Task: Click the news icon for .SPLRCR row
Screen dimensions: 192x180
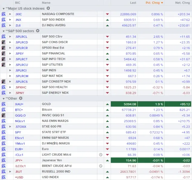Action: click(x=3, y=48)
